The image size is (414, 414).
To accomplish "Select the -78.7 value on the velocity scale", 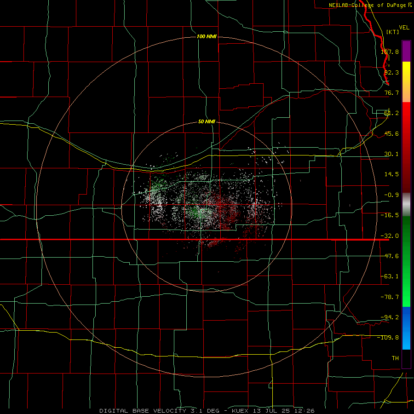I will 390,297.
